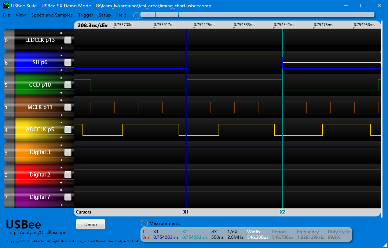
Task: Collapse the overview bar with the chevron button
Action: click(136, 16)
